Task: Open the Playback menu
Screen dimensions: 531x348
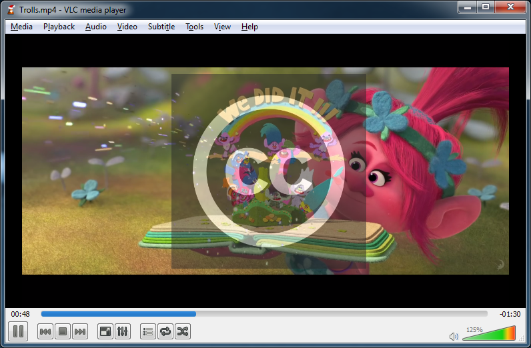Action: [x=59, y=27]
